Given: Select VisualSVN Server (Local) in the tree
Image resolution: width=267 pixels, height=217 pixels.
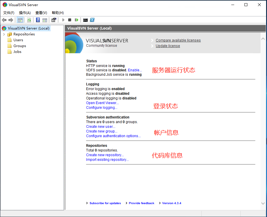Looking at the screenshot, I should (29, 28).
